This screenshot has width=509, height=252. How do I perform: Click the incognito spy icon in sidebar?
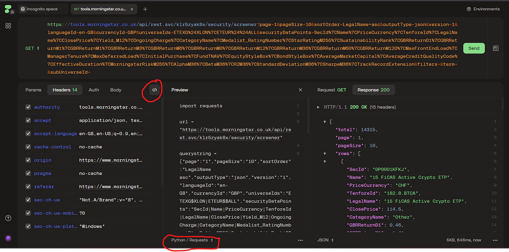pyautogui.click(x=8, y=238)
